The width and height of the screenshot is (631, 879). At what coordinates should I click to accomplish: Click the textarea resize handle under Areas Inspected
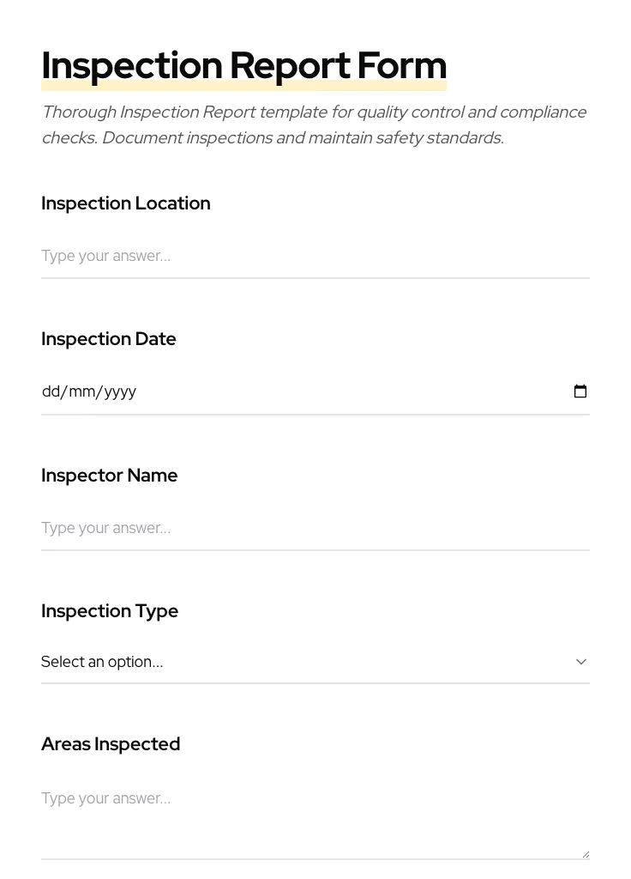(x=586, y=852)
